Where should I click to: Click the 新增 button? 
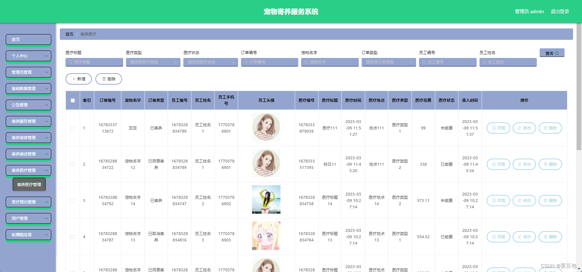[x=79, y=79]
